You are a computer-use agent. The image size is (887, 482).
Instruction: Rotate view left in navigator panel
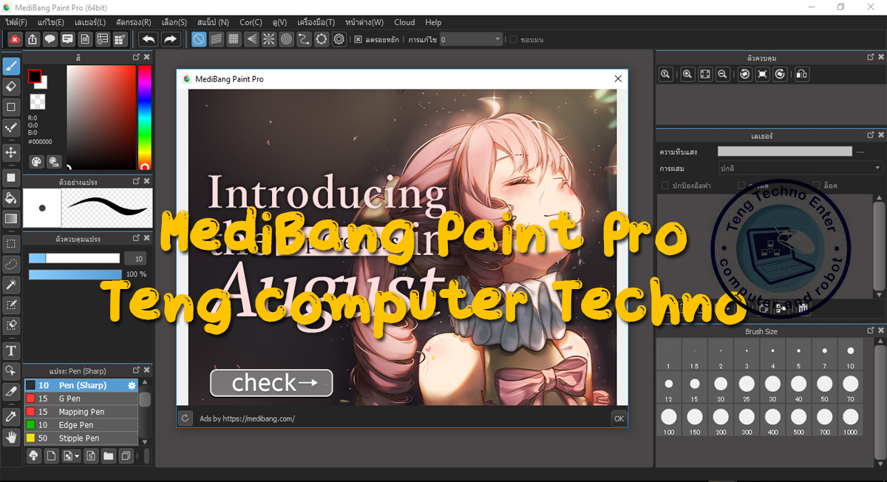[x=744, y=74]
